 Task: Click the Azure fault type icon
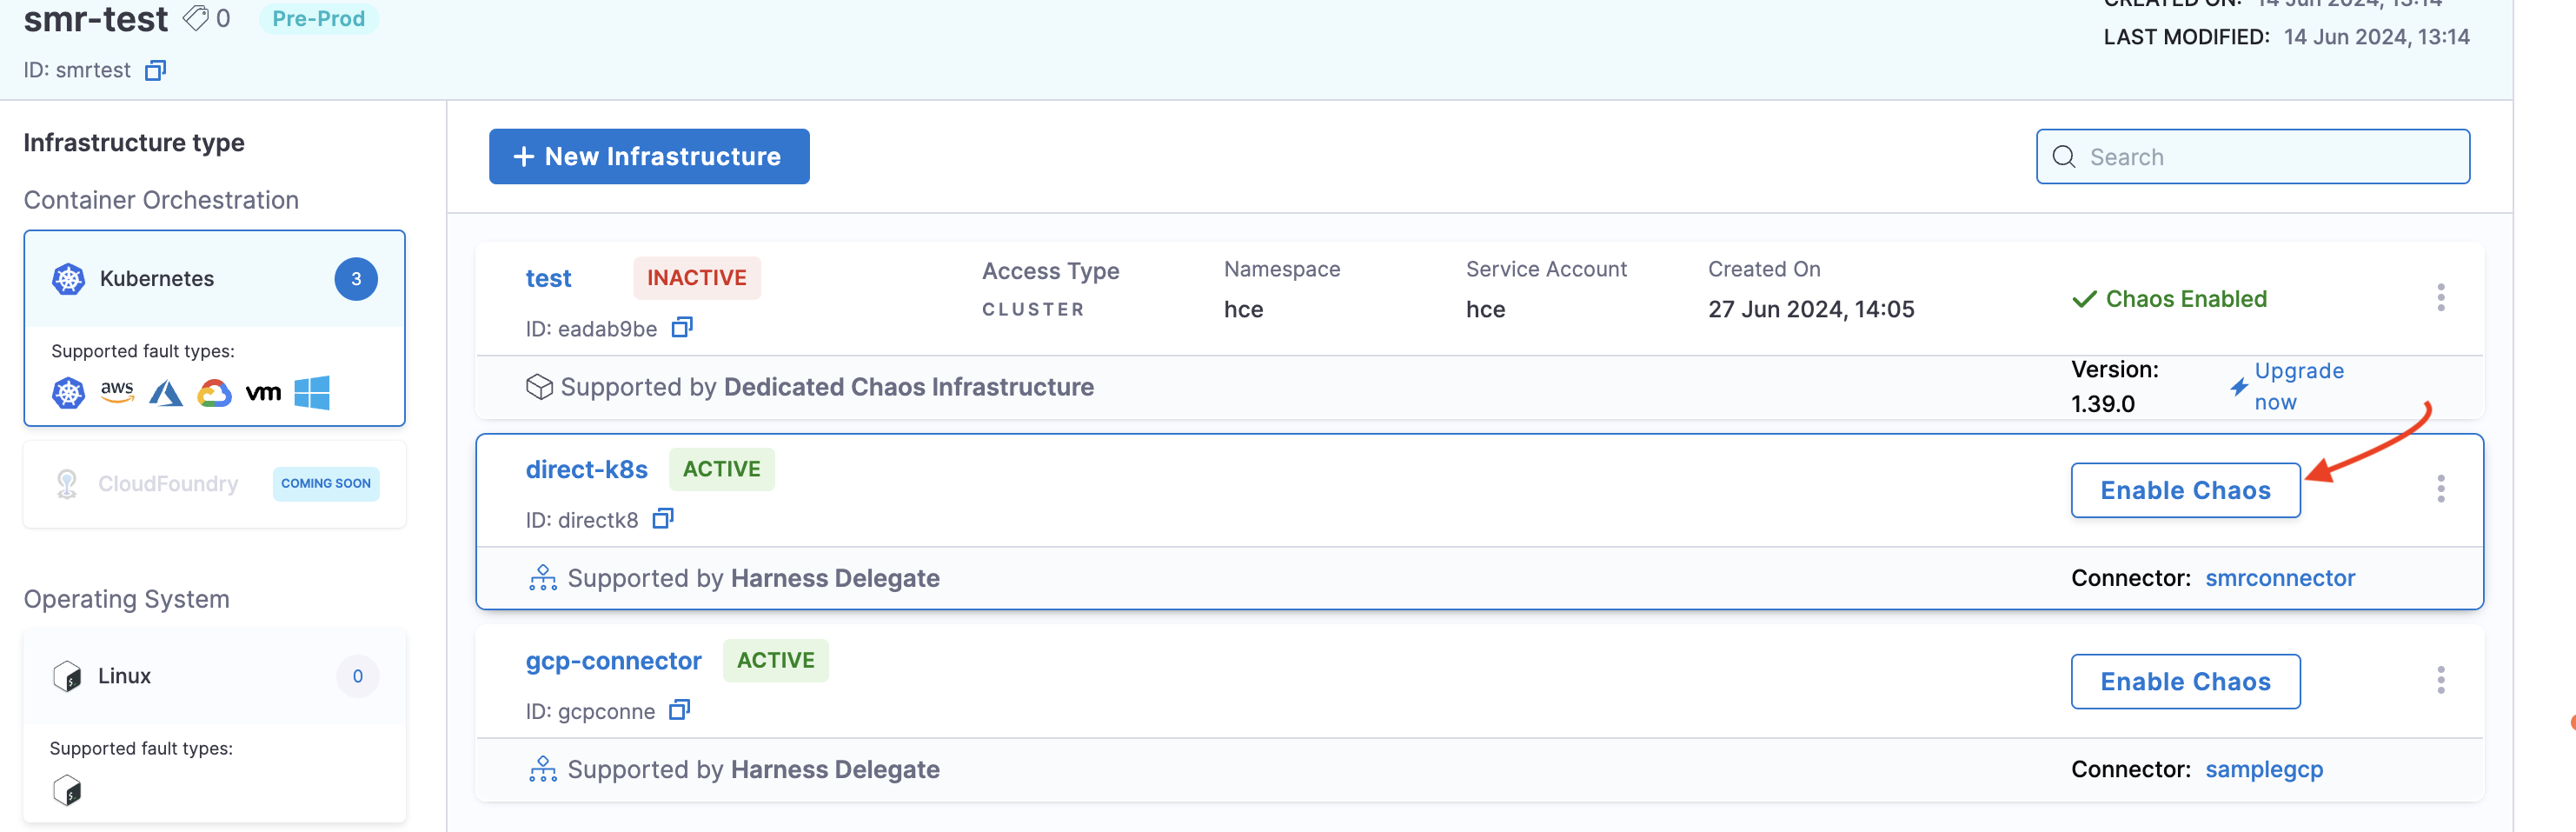tap(166, 393)
